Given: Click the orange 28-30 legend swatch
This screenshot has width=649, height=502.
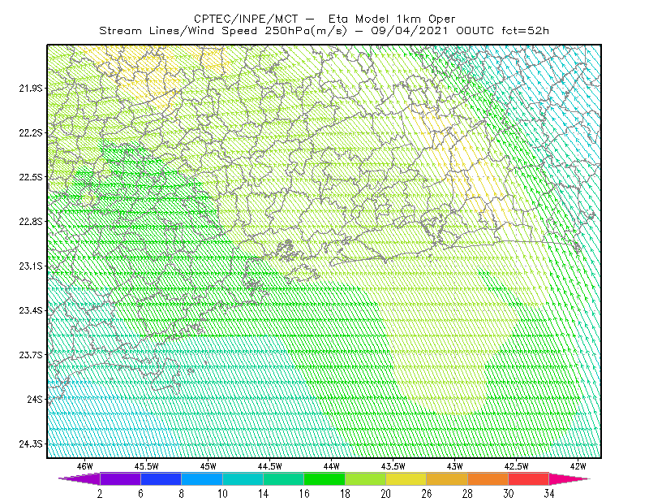Looking at the screenshot, I should 488,478.
